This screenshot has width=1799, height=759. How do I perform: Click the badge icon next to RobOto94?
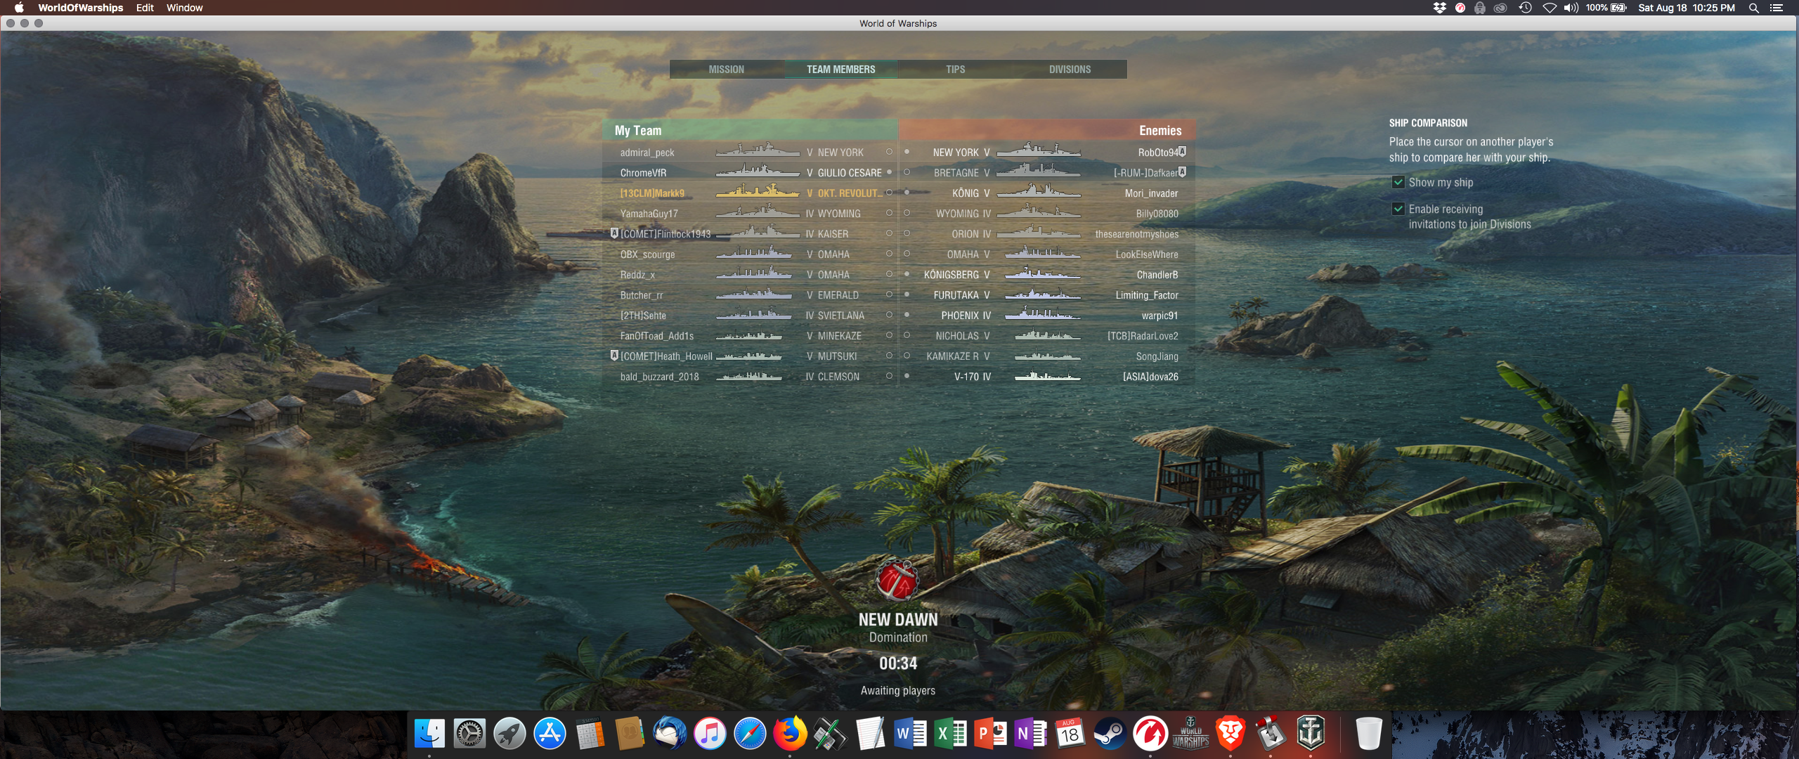pos(1183,151)
